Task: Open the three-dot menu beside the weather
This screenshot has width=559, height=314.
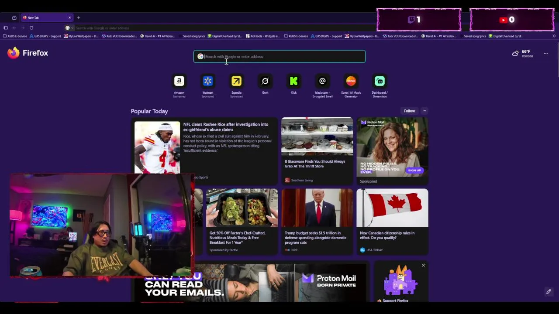Action: 545,53
